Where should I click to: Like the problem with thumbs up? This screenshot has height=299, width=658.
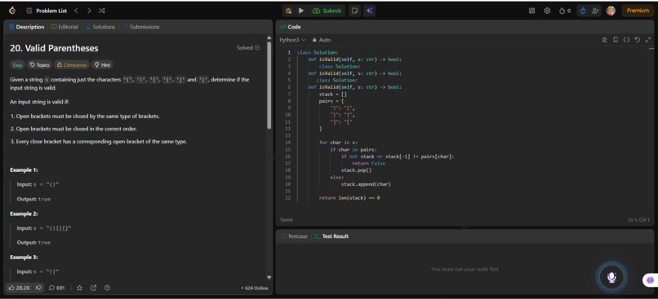(x=19, y=288)
